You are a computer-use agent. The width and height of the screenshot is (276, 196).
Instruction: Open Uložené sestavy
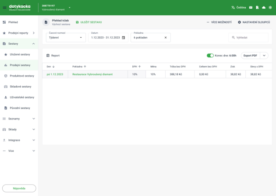pyautogui.click(x=20, y=54)
